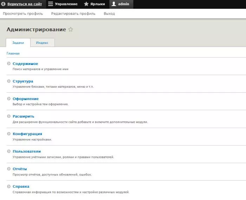The width and height of the screenshot is (246, 200).
Task: Click Выход to log out
Action: click(x=109, y=14)
